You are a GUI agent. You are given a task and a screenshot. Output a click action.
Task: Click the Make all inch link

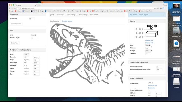click(149, 43)
